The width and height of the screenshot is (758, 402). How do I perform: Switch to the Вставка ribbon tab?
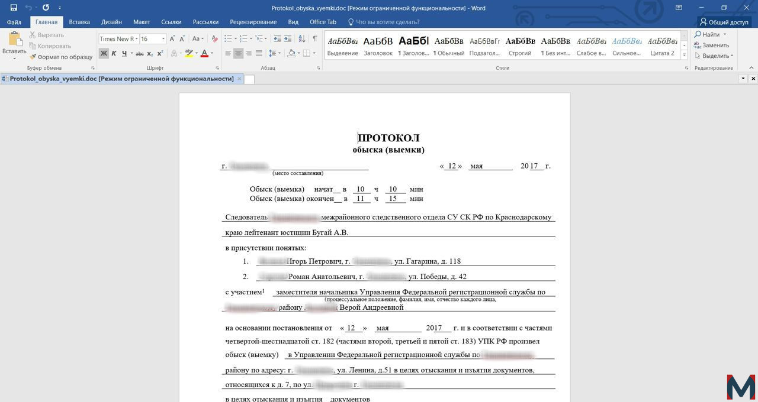click(79, 22)
